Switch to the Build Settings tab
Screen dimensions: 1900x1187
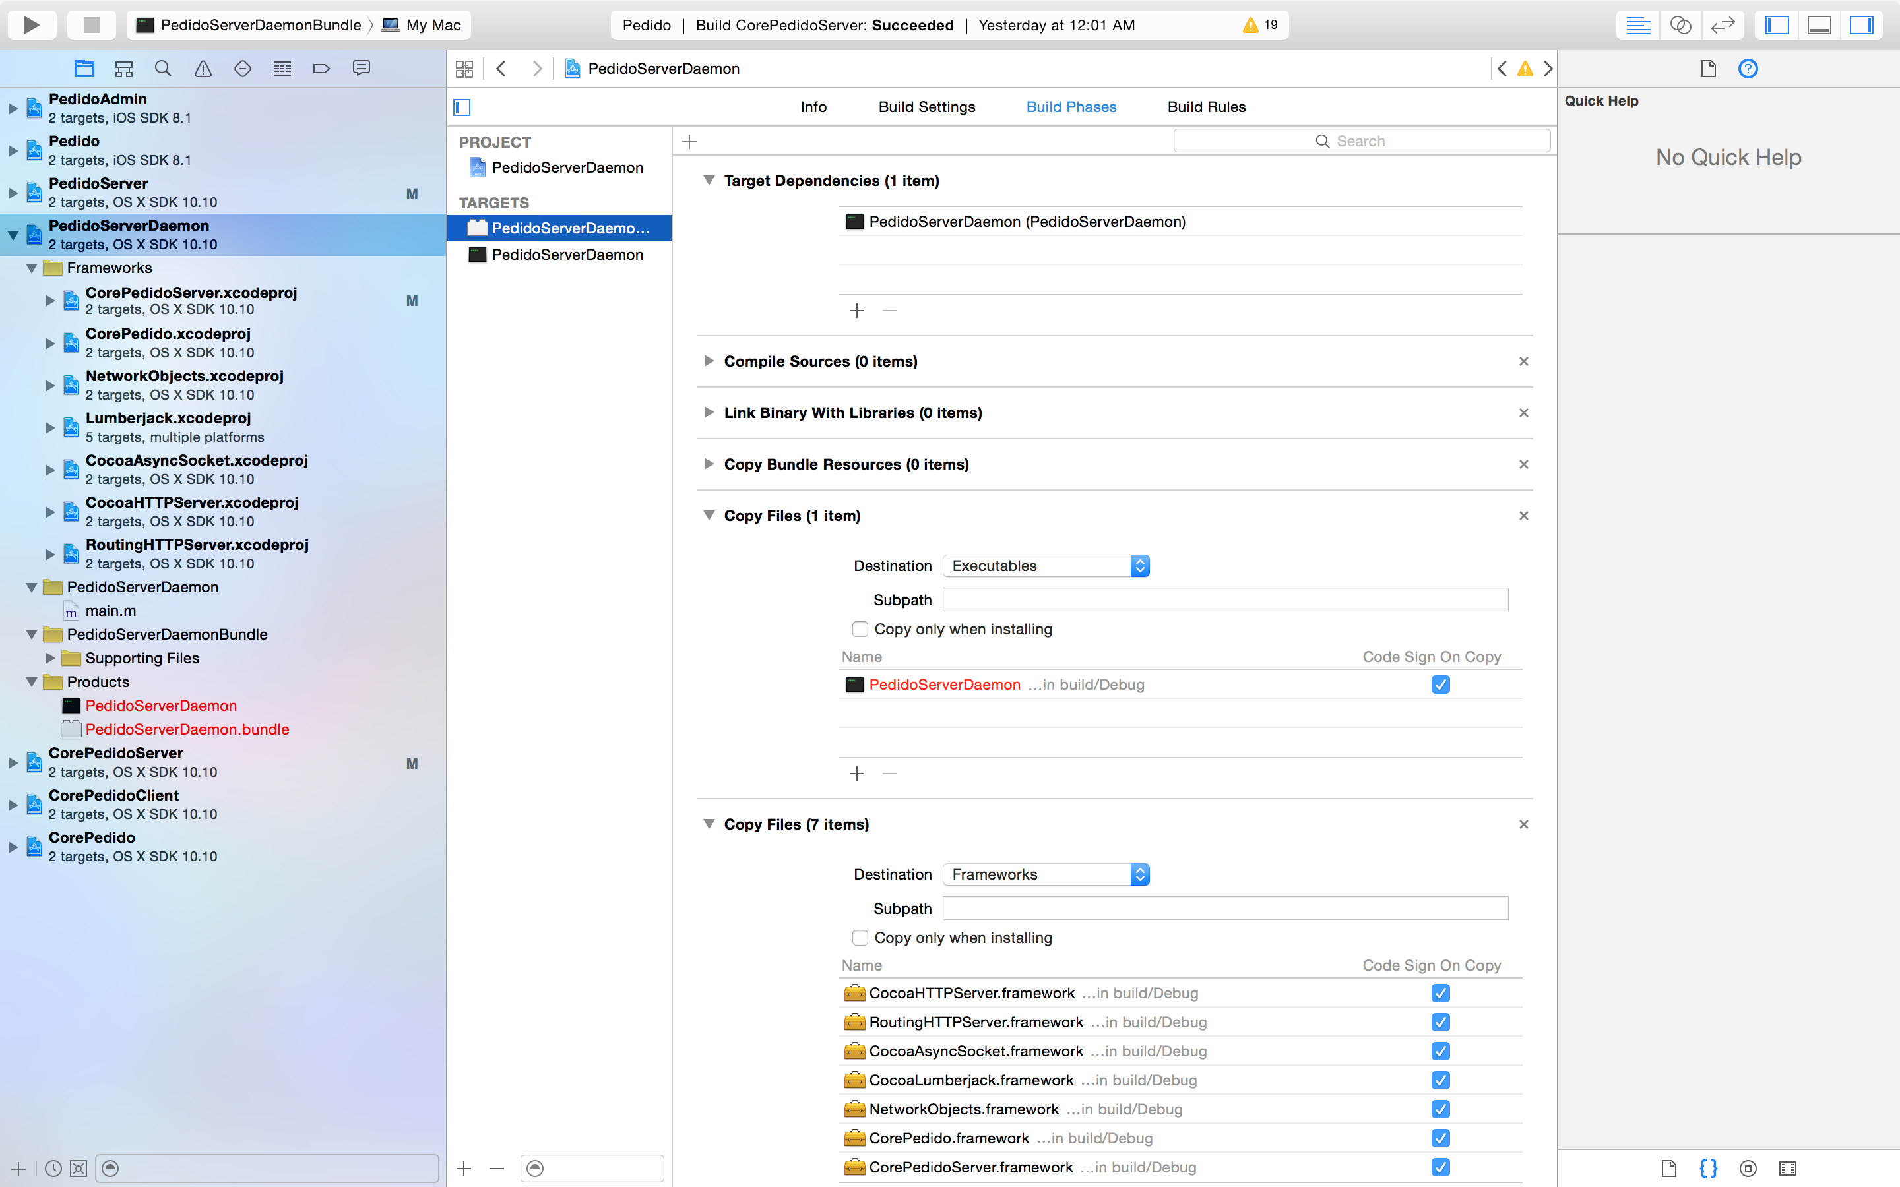click(926, 107)
